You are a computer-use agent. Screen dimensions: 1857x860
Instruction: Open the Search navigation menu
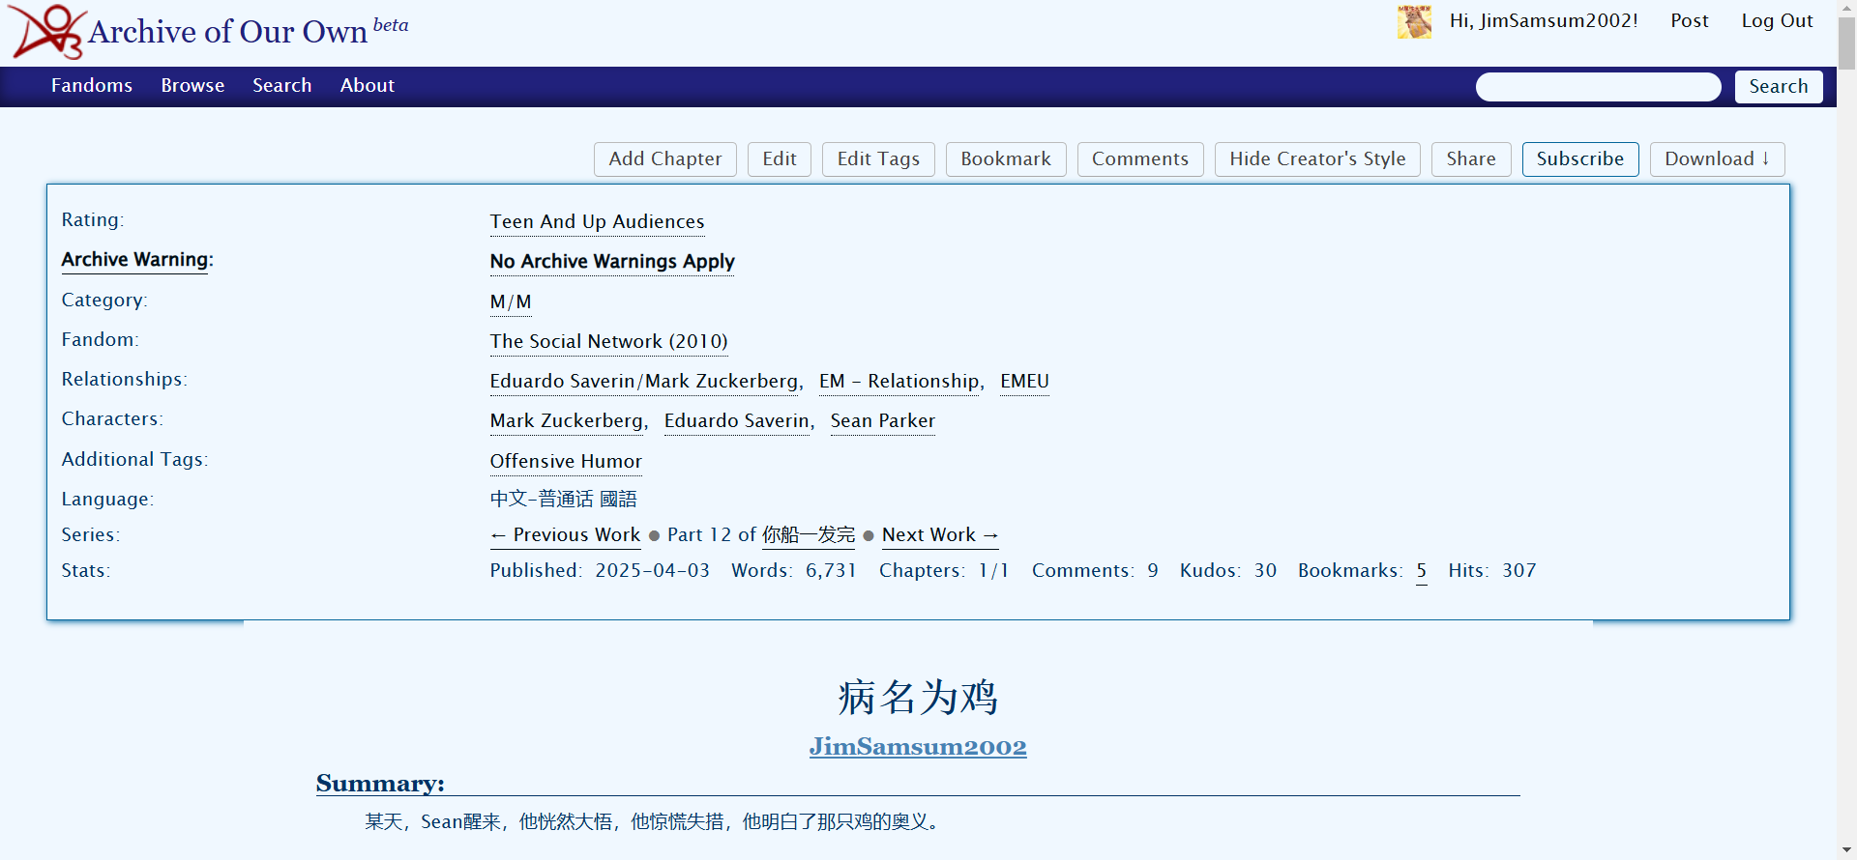pyautogui.click(x=281, y=85)
